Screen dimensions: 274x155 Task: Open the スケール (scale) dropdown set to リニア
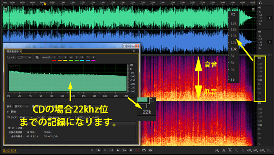[x=24, y=58]
